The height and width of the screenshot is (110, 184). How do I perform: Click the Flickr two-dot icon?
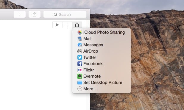(80, 70)
